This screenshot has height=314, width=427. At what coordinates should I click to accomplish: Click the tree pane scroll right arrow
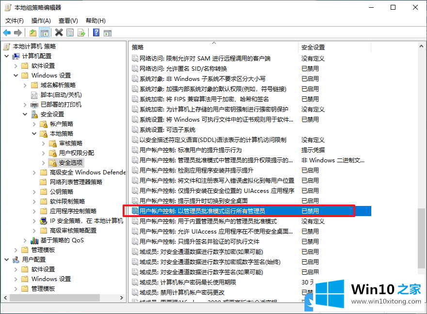pos(122,298)
